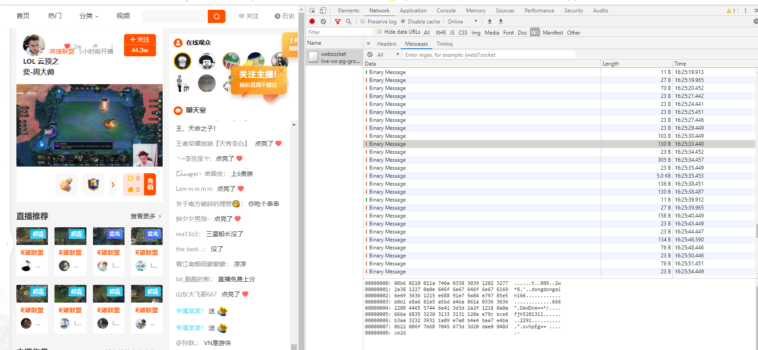This screenshot has width=758, height=350.
Task: Click the gift hand-clap icon below video
Action: click(x=67, y=184)
